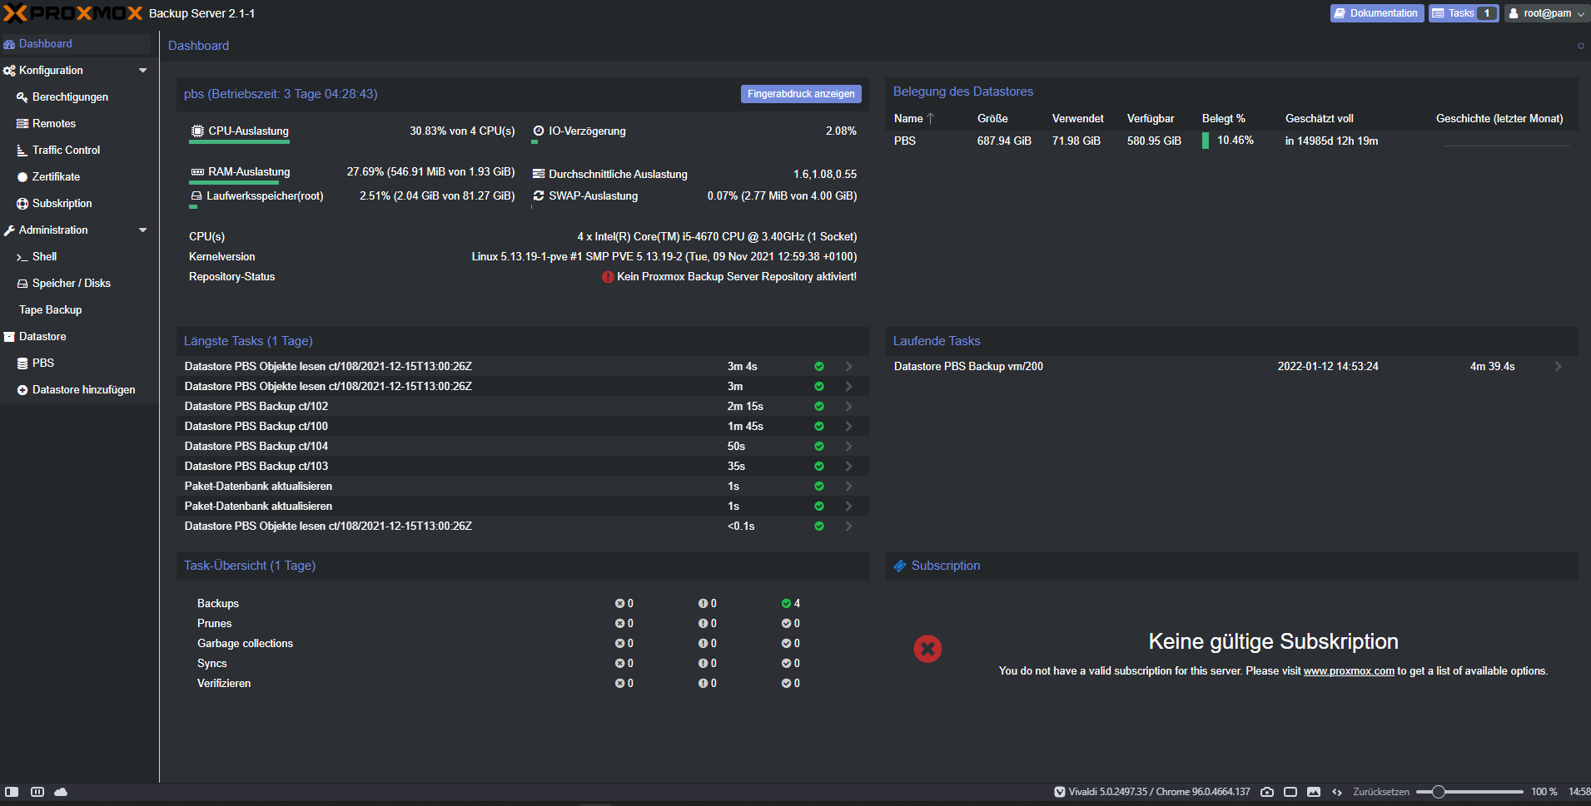Select Tape Backup in sidebar
The height and width of the screenshot is (806, 1591).
pyautogui.click(x=50, y=310)
